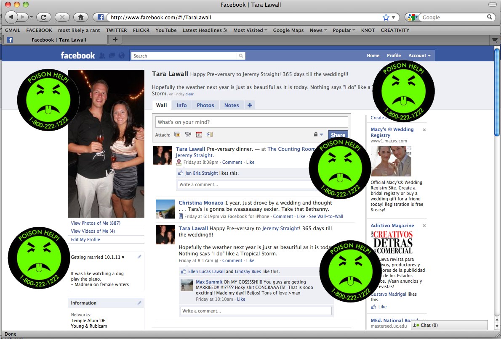Screen dimensions: 501x339
Task: Open the address bar history dropdown arrow
Action: [394, 17]
